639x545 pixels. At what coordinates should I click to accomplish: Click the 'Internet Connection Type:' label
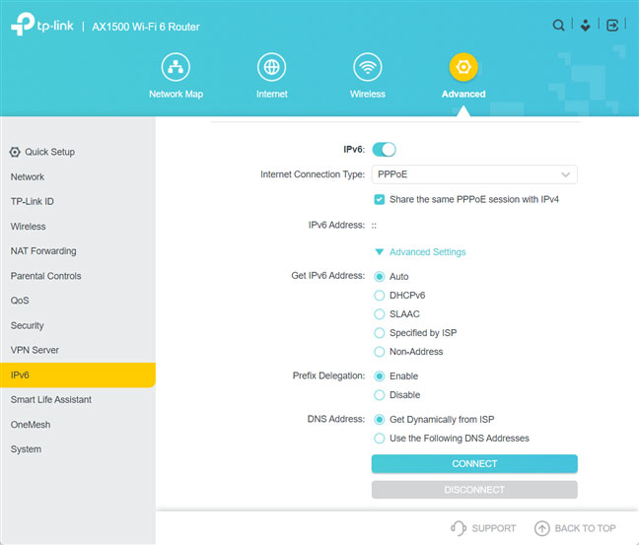(313, 174)
